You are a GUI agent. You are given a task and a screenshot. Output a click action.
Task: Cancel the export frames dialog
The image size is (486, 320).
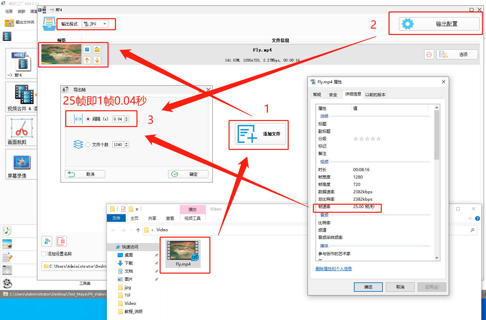pos(85,174)
